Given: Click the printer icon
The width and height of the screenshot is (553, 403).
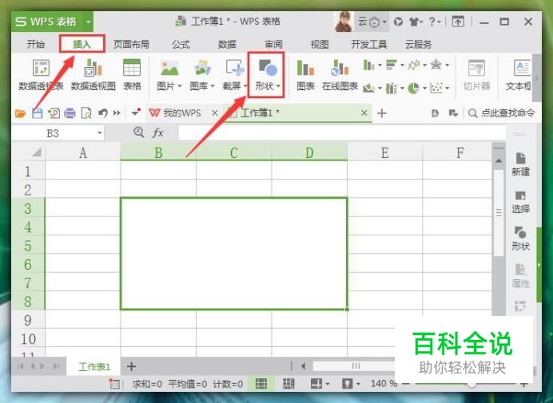Looking at the screenshot, I should [x=70, y=113].
